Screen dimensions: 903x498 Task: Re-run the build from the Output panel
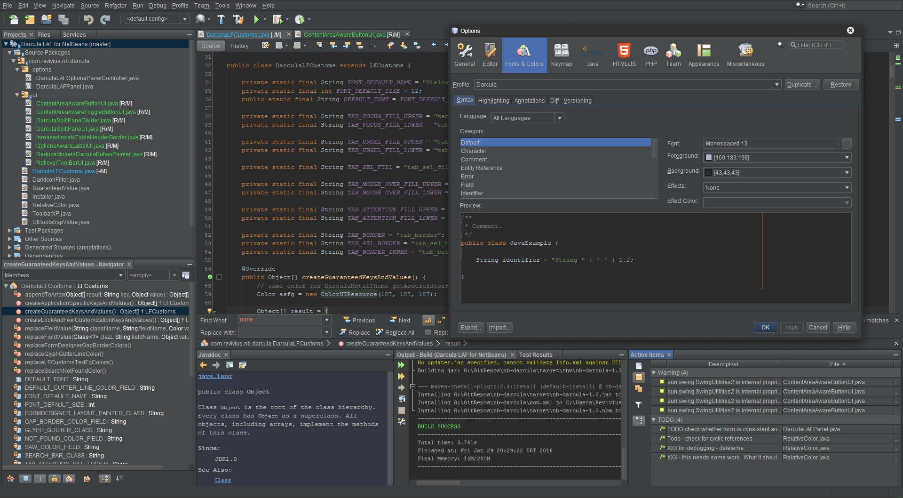[401, 365]
